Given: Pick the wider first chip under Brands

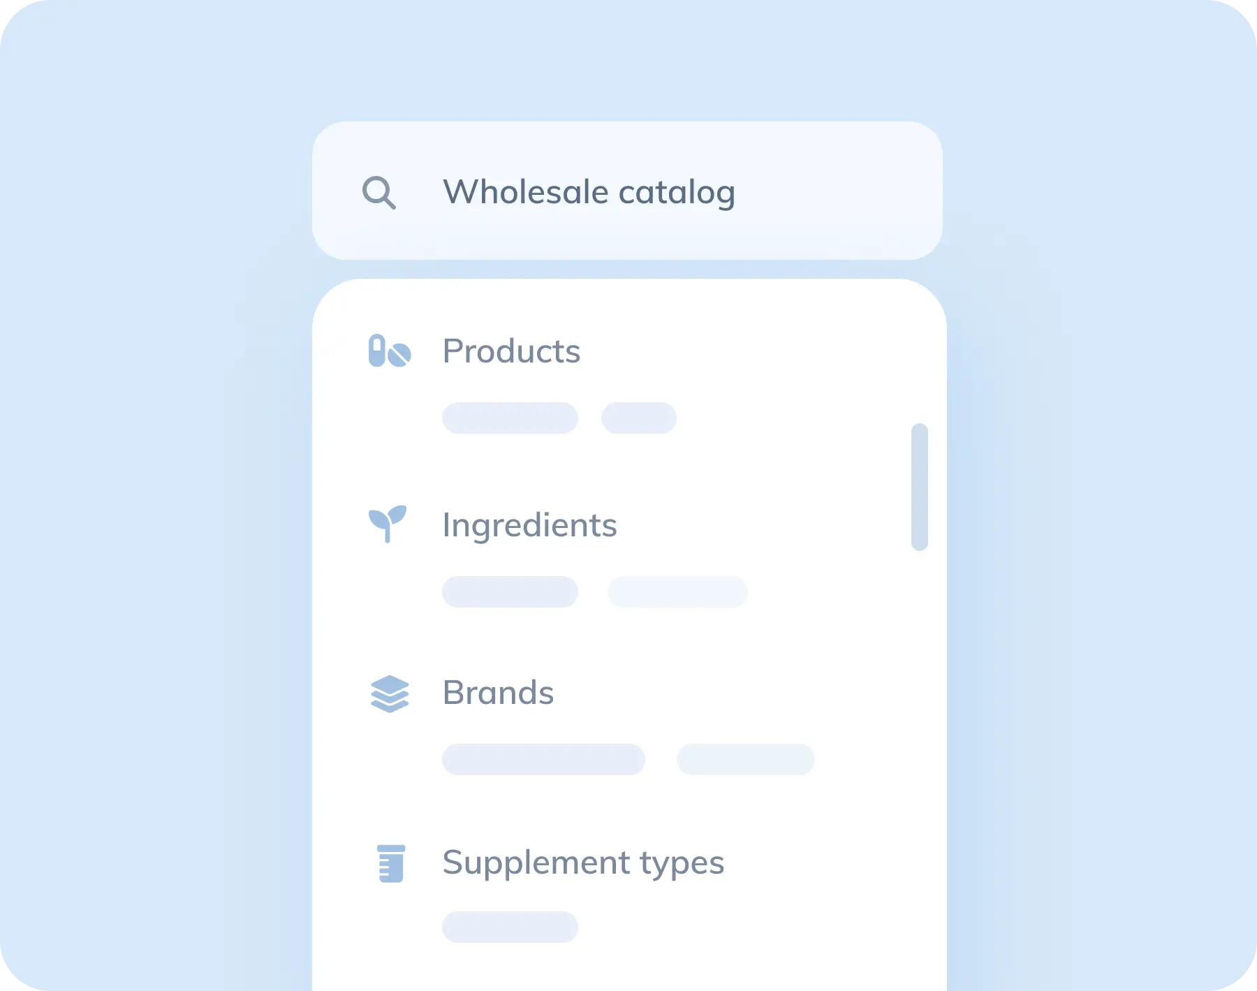Looking at the screenshot, I should coord(543,760).
